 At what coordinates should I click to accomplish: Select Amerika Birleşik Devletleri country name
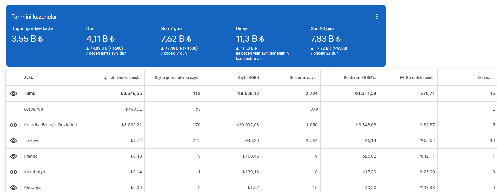[x=50, y=125]
